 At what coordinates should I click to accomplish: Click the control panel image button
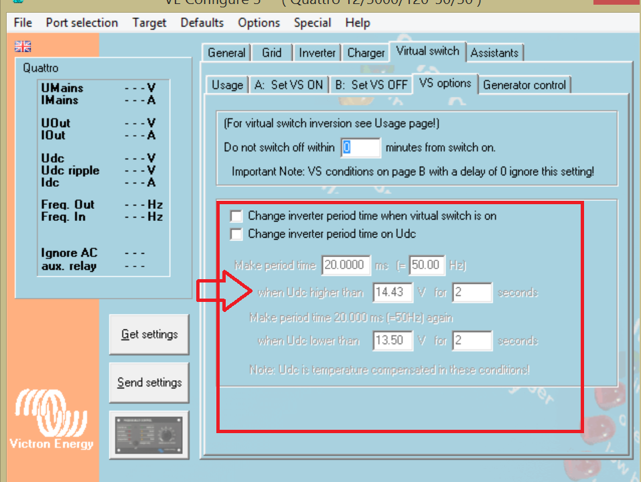click(x=149, y=435)
